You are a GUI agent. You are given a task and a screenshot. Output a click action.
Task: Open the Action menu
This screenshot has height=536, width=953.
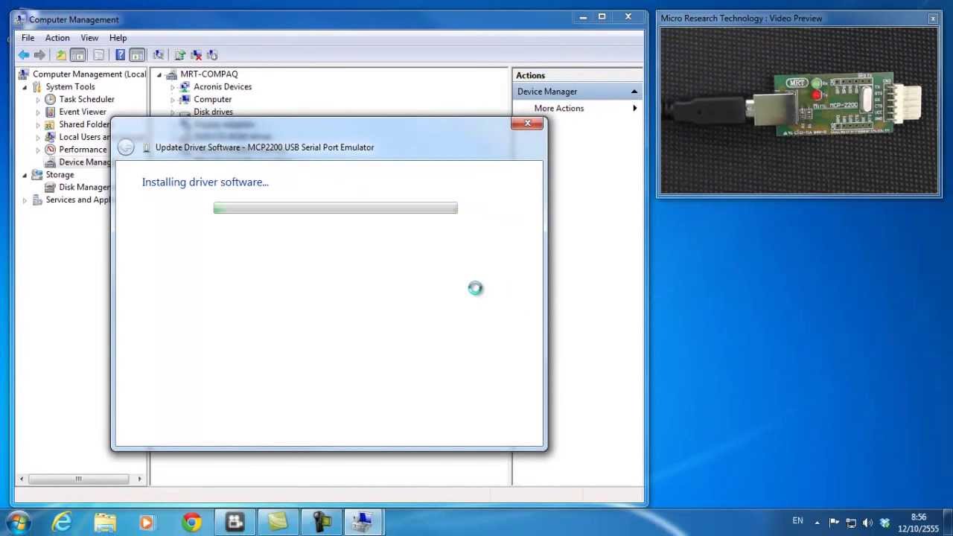pyautogui.click(x=57, y=37)
